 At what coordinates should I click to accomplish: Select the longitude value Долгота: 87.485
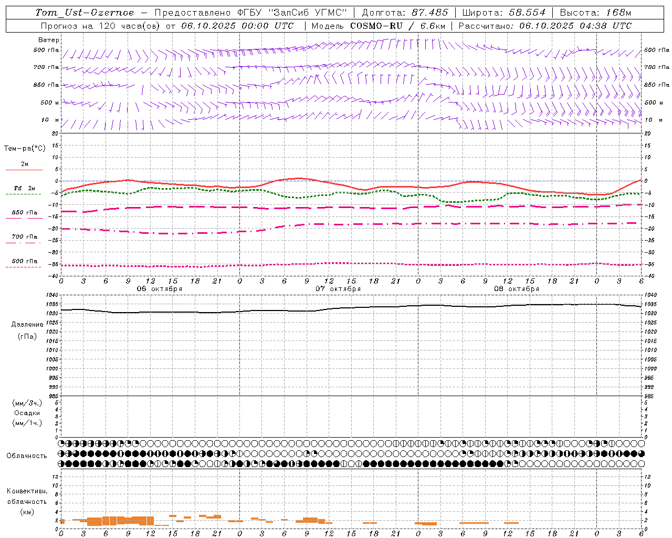[405, 13]
